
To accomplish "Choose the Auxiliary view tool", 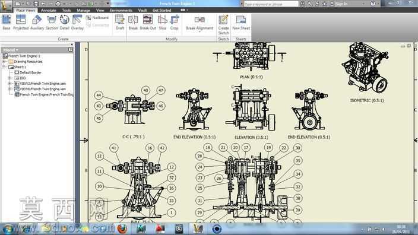I will pyautogui.click(x=37, y=22).
